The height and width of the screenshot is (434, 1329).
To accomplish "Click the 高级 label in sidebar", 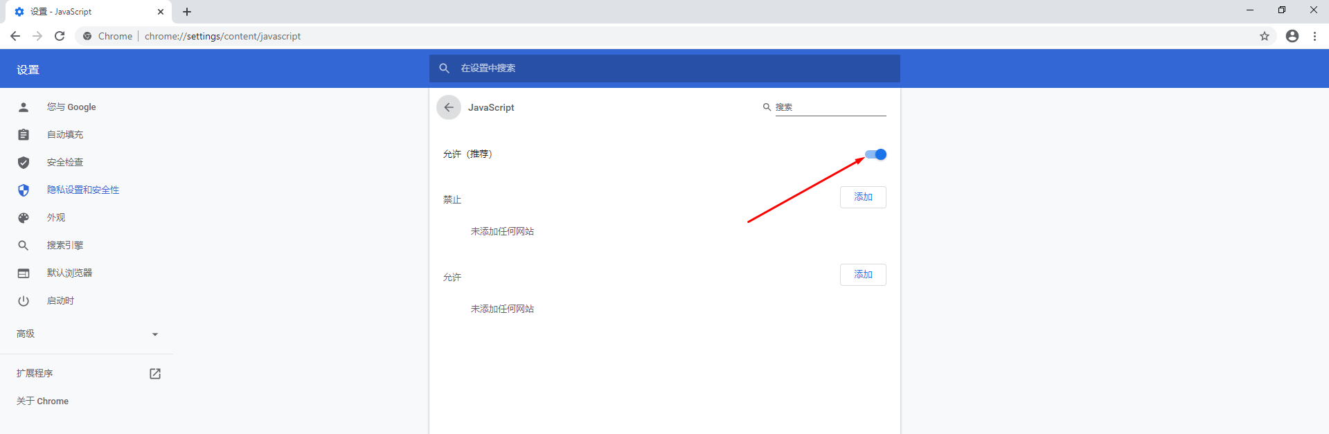I will pyautogui.click(x=26, y=334).
